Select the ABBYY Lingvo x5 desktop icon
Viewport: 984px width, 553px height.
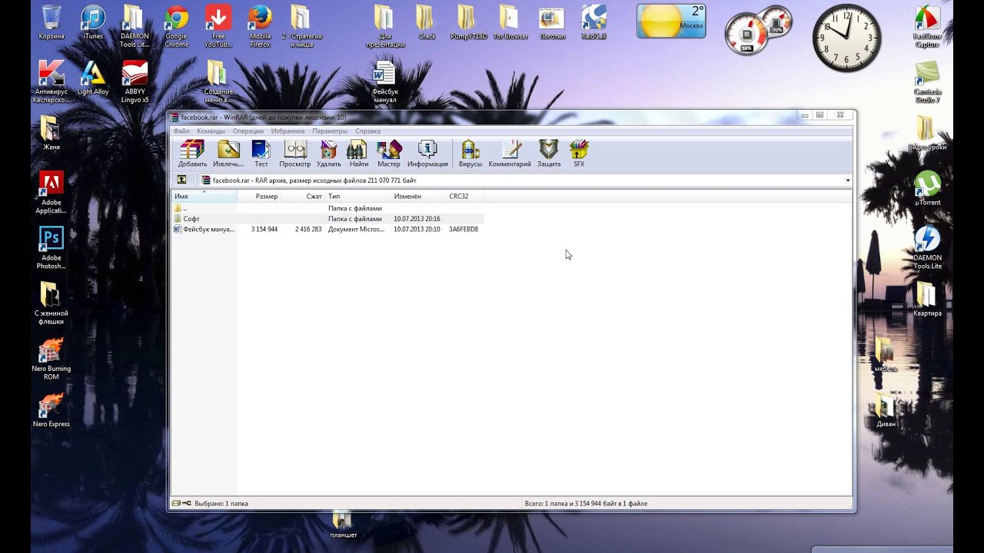point(135,82)
